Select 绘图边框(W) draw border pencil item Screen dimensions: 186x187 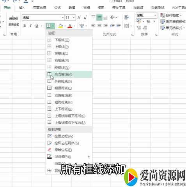coord(69,136)
